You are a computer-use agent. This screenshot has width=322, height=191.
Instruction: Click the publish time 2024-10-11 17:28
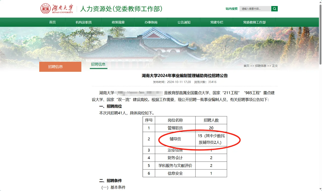tap(179, 82)
